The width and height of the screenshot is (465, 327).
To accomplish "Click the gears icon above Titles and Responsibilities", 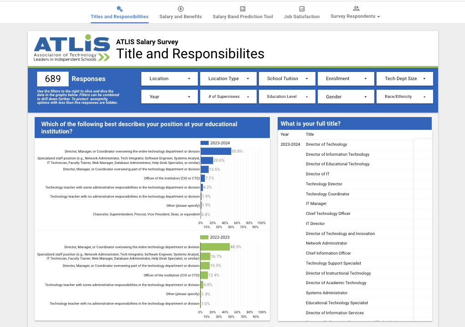I will (119, 9).
